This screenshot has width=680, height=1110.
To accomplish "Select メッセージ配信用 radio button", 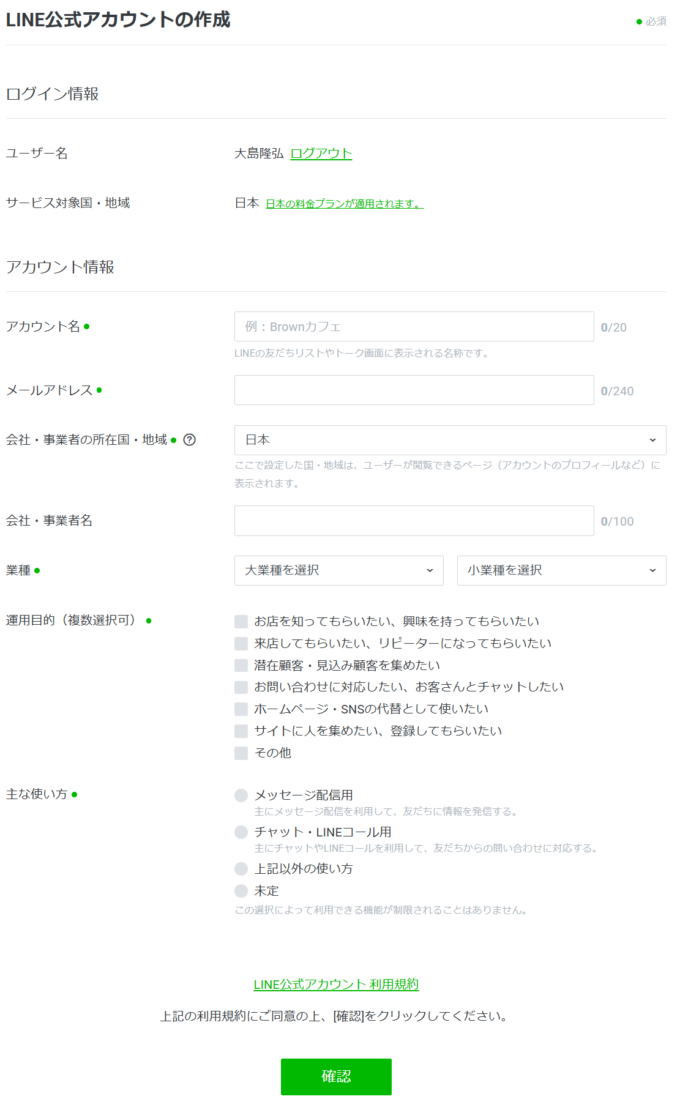I will click(241, 795).
